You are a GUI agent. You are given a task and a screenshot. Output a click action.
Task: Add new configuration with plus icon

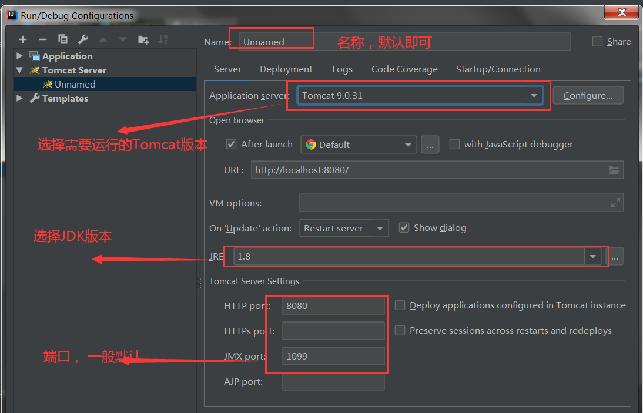tap(23, 39)
